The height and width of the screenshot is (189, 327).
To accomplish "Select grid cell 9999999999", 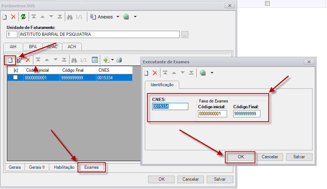I will point(78,78).
